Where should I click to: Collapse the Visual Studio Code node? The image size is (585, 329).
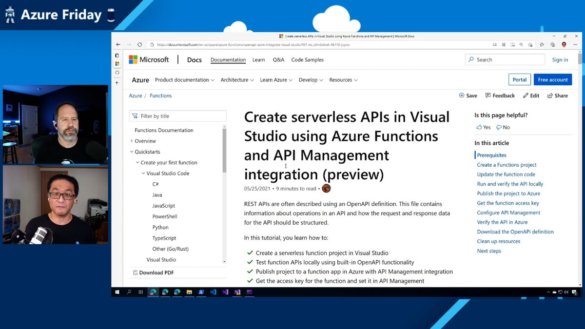click(143, 173)
